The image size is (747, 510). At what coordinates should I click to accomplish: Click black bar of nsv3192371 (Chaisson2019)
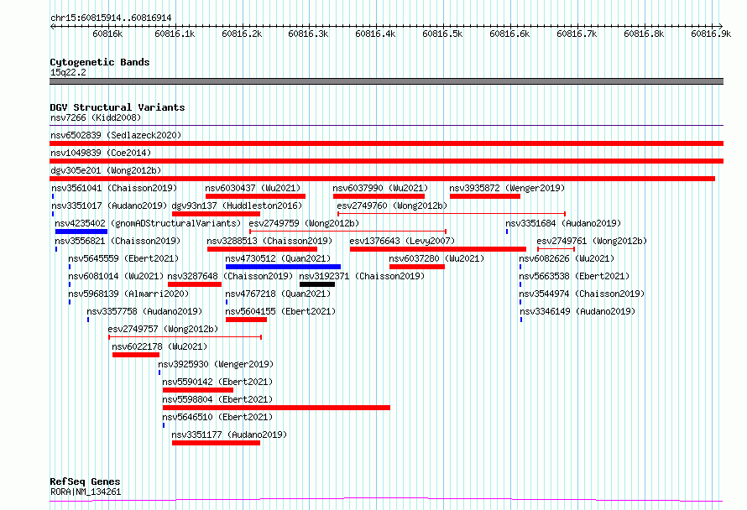pos(317,284)
